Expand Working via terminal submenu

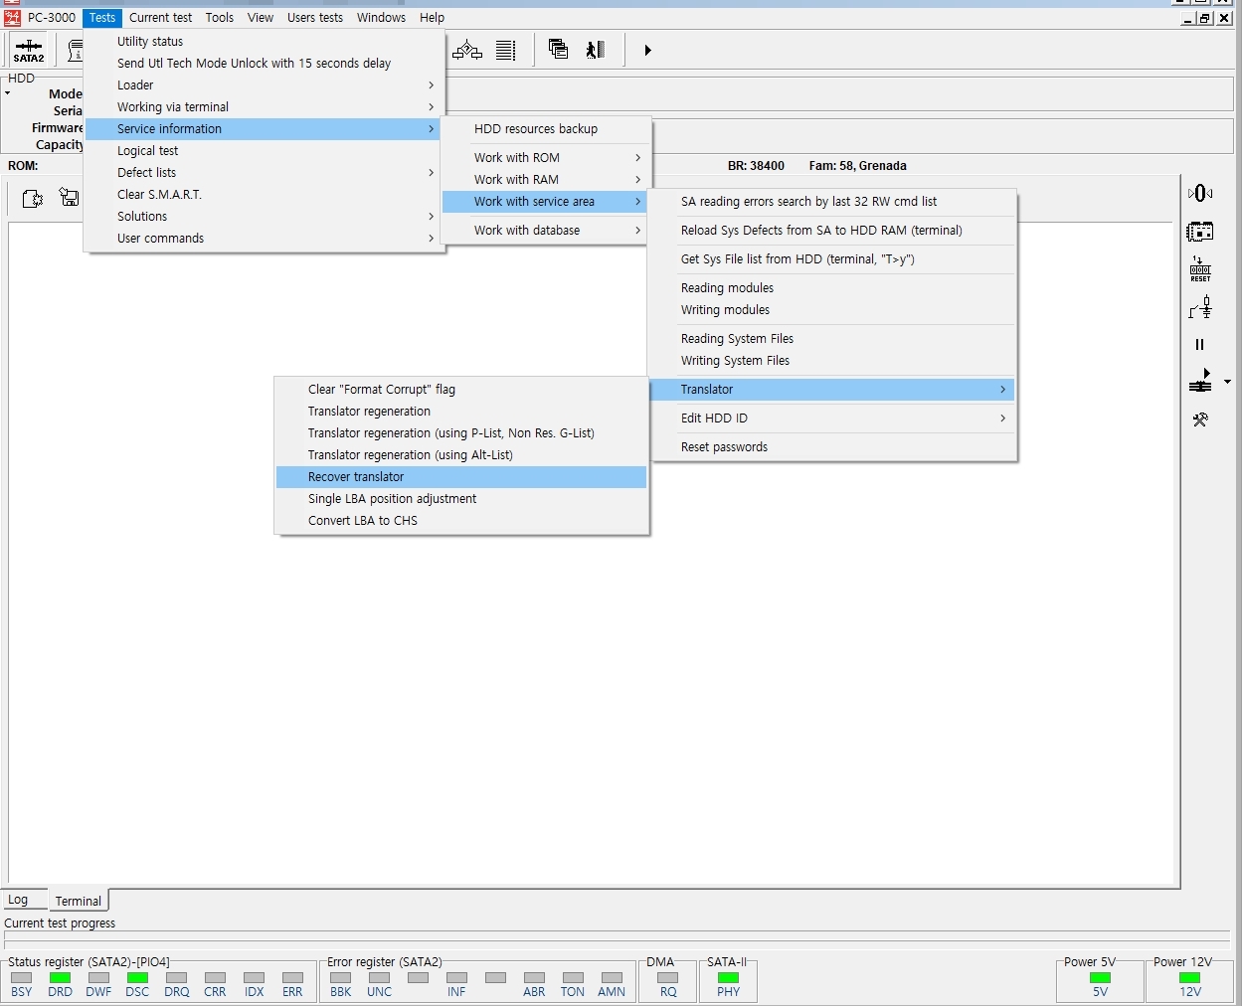(x=264, y=107)
